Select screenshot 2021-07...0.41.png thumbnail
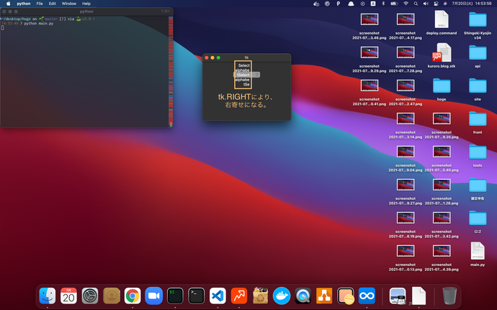Screen dimensions: 497x310 370,86
